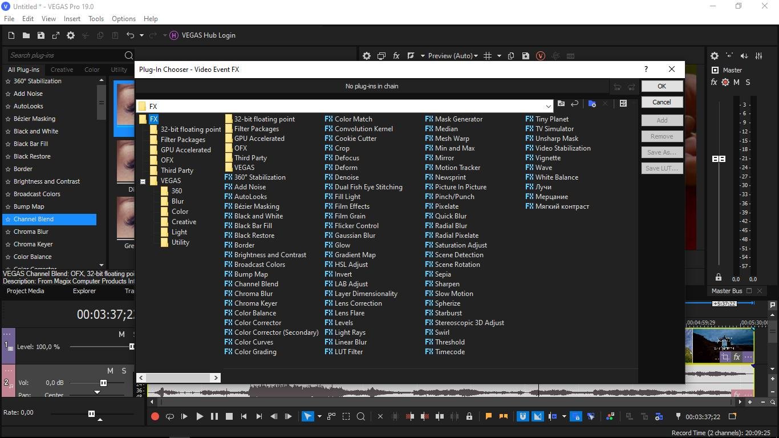Collapse the VEGAS folder in tree
The width and height of the screenshot is (779, 438).
tap(143, 181)
